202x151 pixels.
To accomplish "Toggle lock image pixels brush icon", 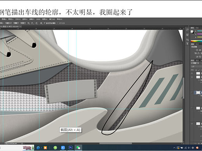I will (199, 70).
